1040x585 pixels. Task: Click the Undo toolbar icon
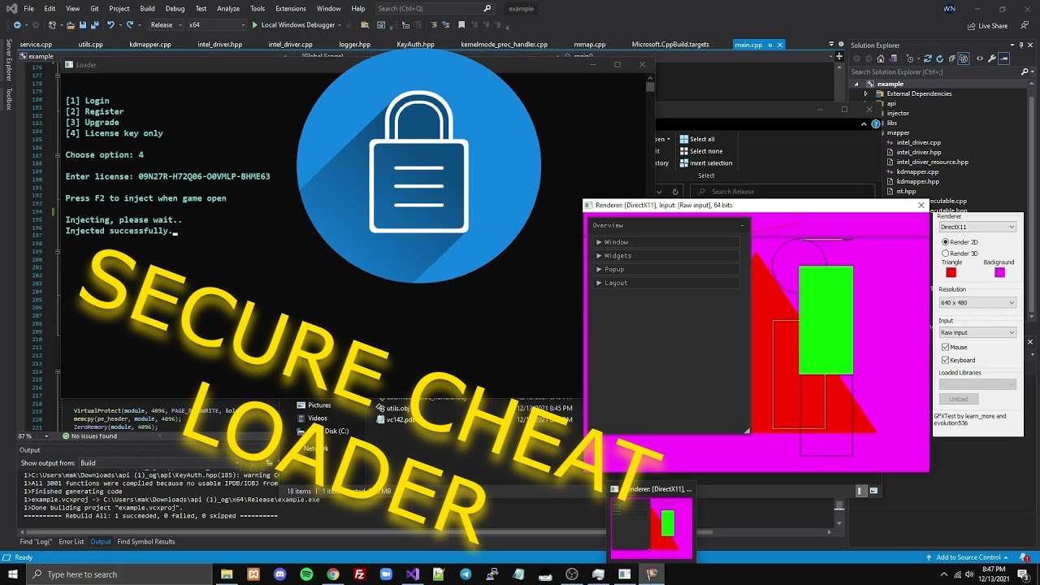[110, 25]
